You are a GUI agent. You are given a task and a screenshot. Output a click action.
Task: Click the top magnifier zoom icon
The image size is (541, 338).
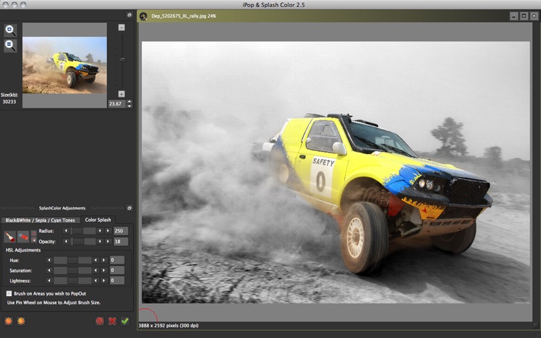[10, 30]
